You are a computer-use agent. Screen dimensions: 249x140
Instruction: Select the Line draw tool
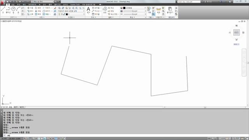click(x=3, y=10)
